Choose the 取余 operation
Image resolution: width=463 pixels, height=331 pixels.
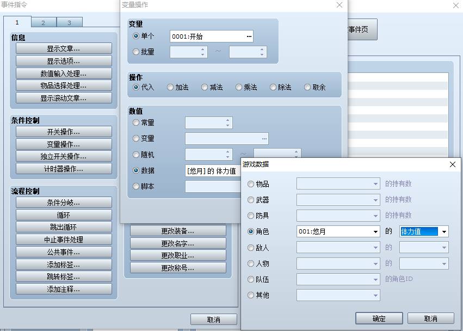pyautogui.click(x=307, y=87)
